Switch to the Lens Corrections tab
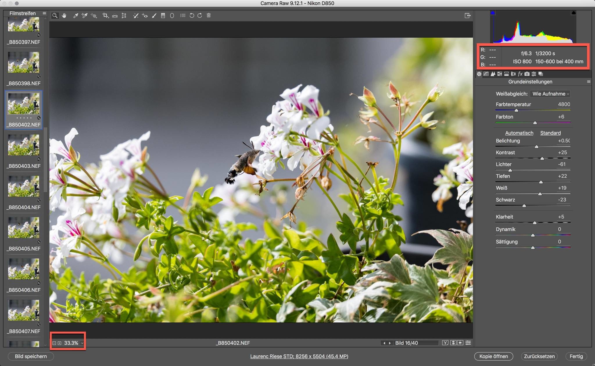Screen dimensions: 595x366 pos(513,74)
